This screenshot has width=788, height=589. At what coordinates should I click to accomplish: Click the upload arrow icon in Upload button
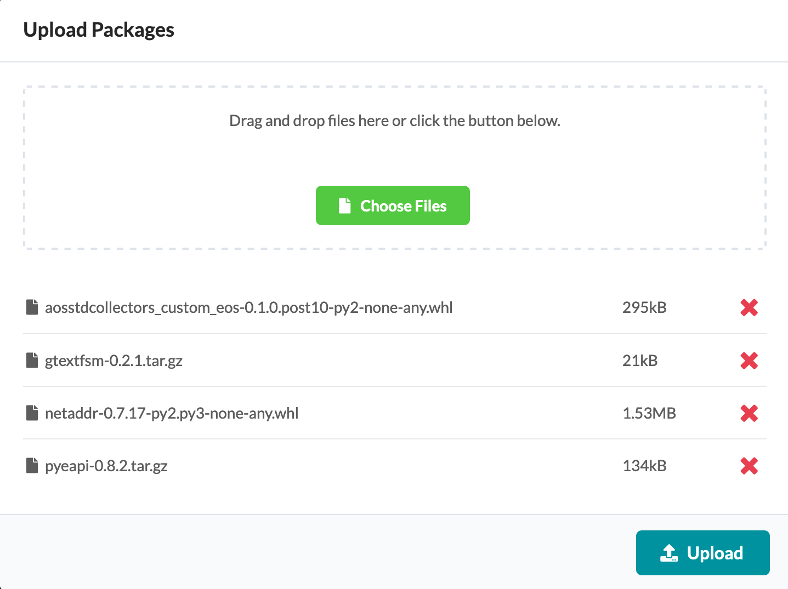tap(669, 553)
